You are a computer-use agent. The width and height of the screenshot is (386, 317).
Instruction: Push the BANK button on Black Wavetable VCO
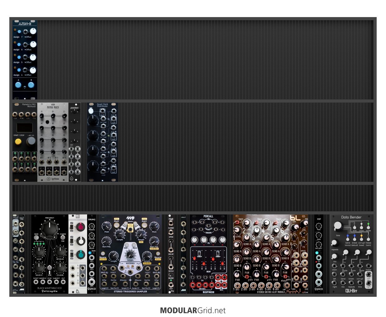click(36, 238)
